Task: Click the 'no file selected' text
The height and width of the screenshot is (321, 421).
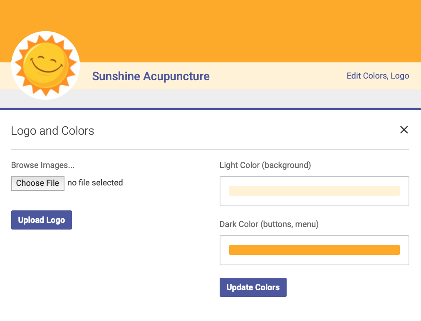Action: click(95, 183)
